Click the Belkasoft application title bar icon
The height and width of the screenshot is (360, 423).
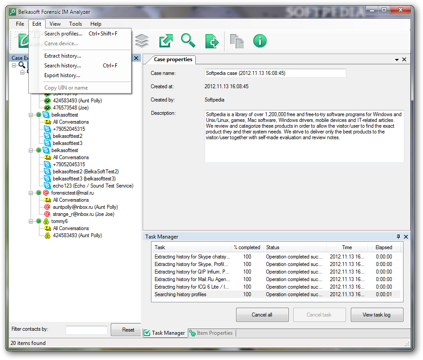point(12,12)
